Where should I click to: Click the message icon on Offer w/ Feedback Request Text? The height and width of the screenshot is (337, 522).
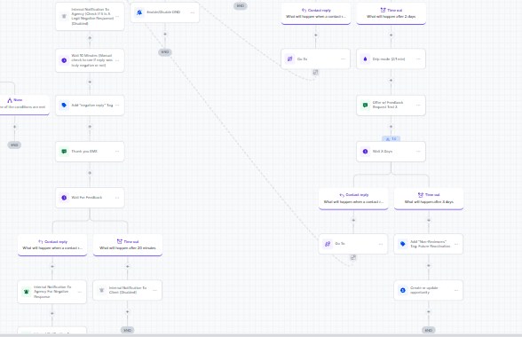pos(365,106)
